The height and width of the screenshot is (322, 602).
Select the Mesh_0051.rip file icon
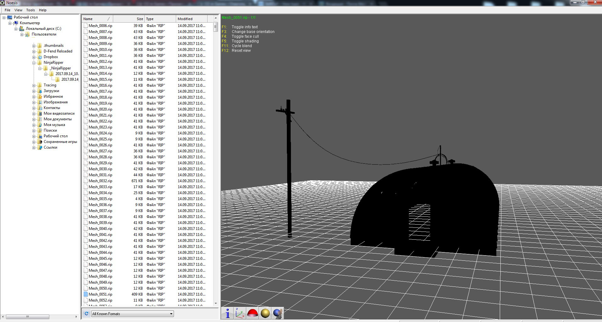click(x=86, y=294)
